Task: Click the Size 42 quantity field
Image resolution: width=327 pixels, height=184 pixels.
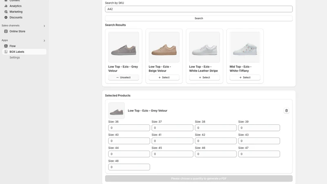Action: [216, 141]
